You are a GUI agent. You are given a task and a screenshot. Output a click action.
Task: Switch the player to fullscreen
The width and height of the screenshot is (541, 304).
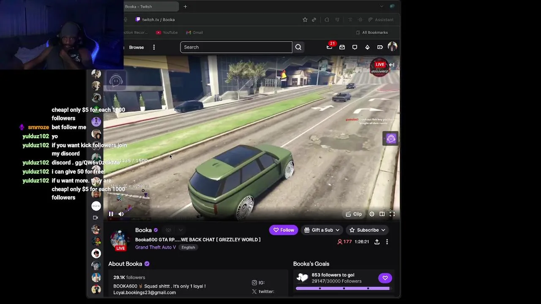point(392,214)
